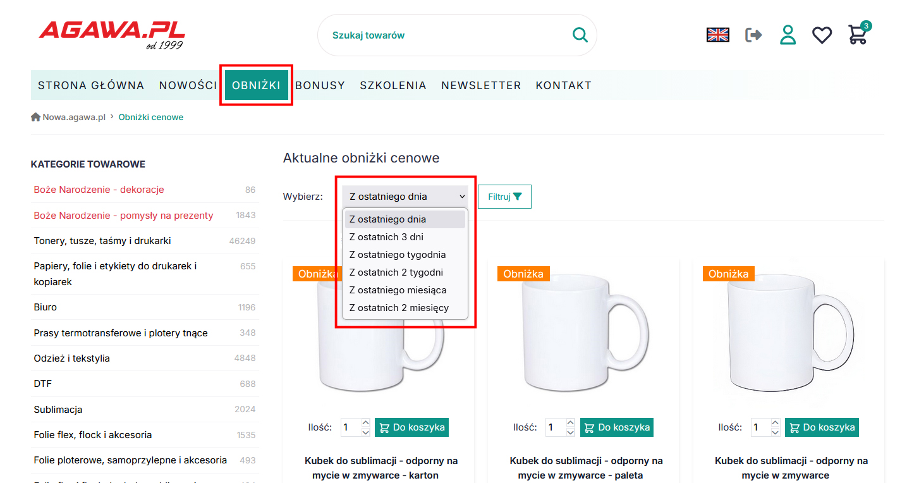The width and height of the screenshot is (919, 483).
Task: Click the AGAWA.PL logo
Action: pyautogui.click(x=112, y=34)
